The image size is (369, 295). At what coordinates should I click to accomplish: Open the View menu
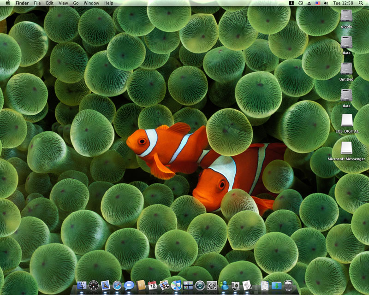tap(63, 3)
